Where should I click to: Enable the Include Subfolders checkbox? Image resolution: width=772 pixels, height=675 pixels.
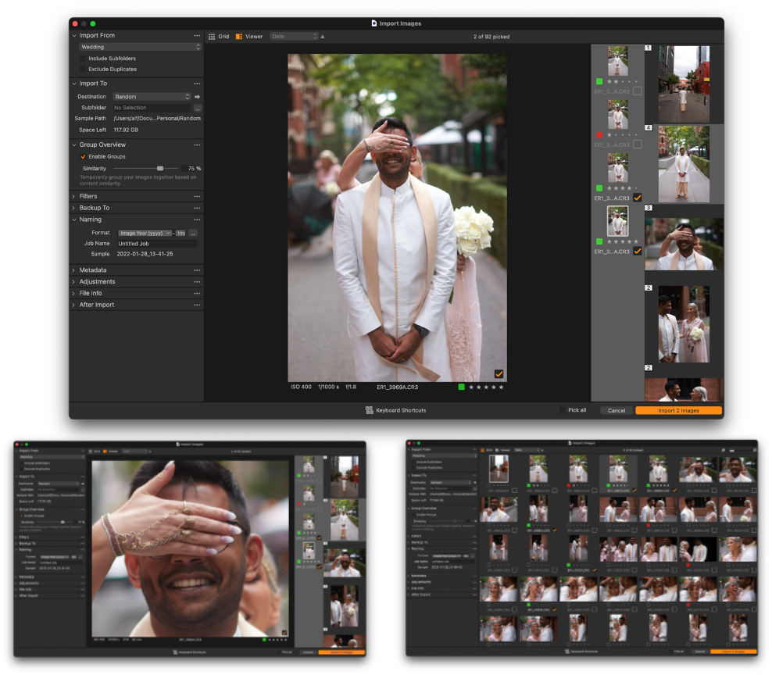pyautogui.click(x=83, y=59)
